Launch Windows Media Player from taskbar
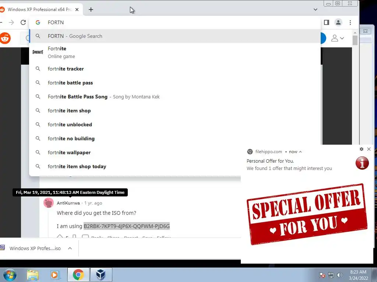The image size is (377, 282). (x=55, y=275)
